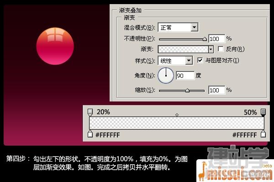Click the left opacity stop at 20%
This screenshot has width=274, height=182.
[x=90, y=112]
